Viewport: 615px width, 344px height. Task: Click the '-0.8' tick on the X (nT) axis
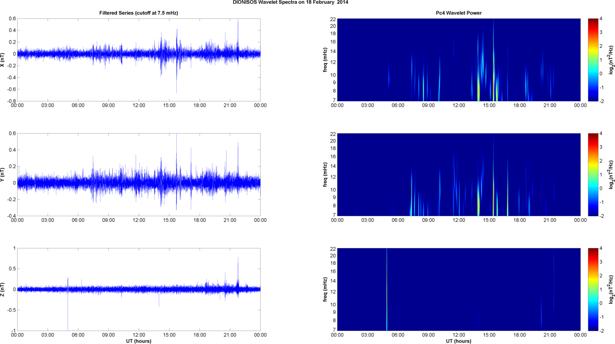12,101
